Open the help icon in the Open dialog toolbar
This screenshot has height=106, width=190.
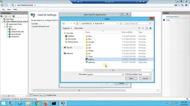[151, 28]
